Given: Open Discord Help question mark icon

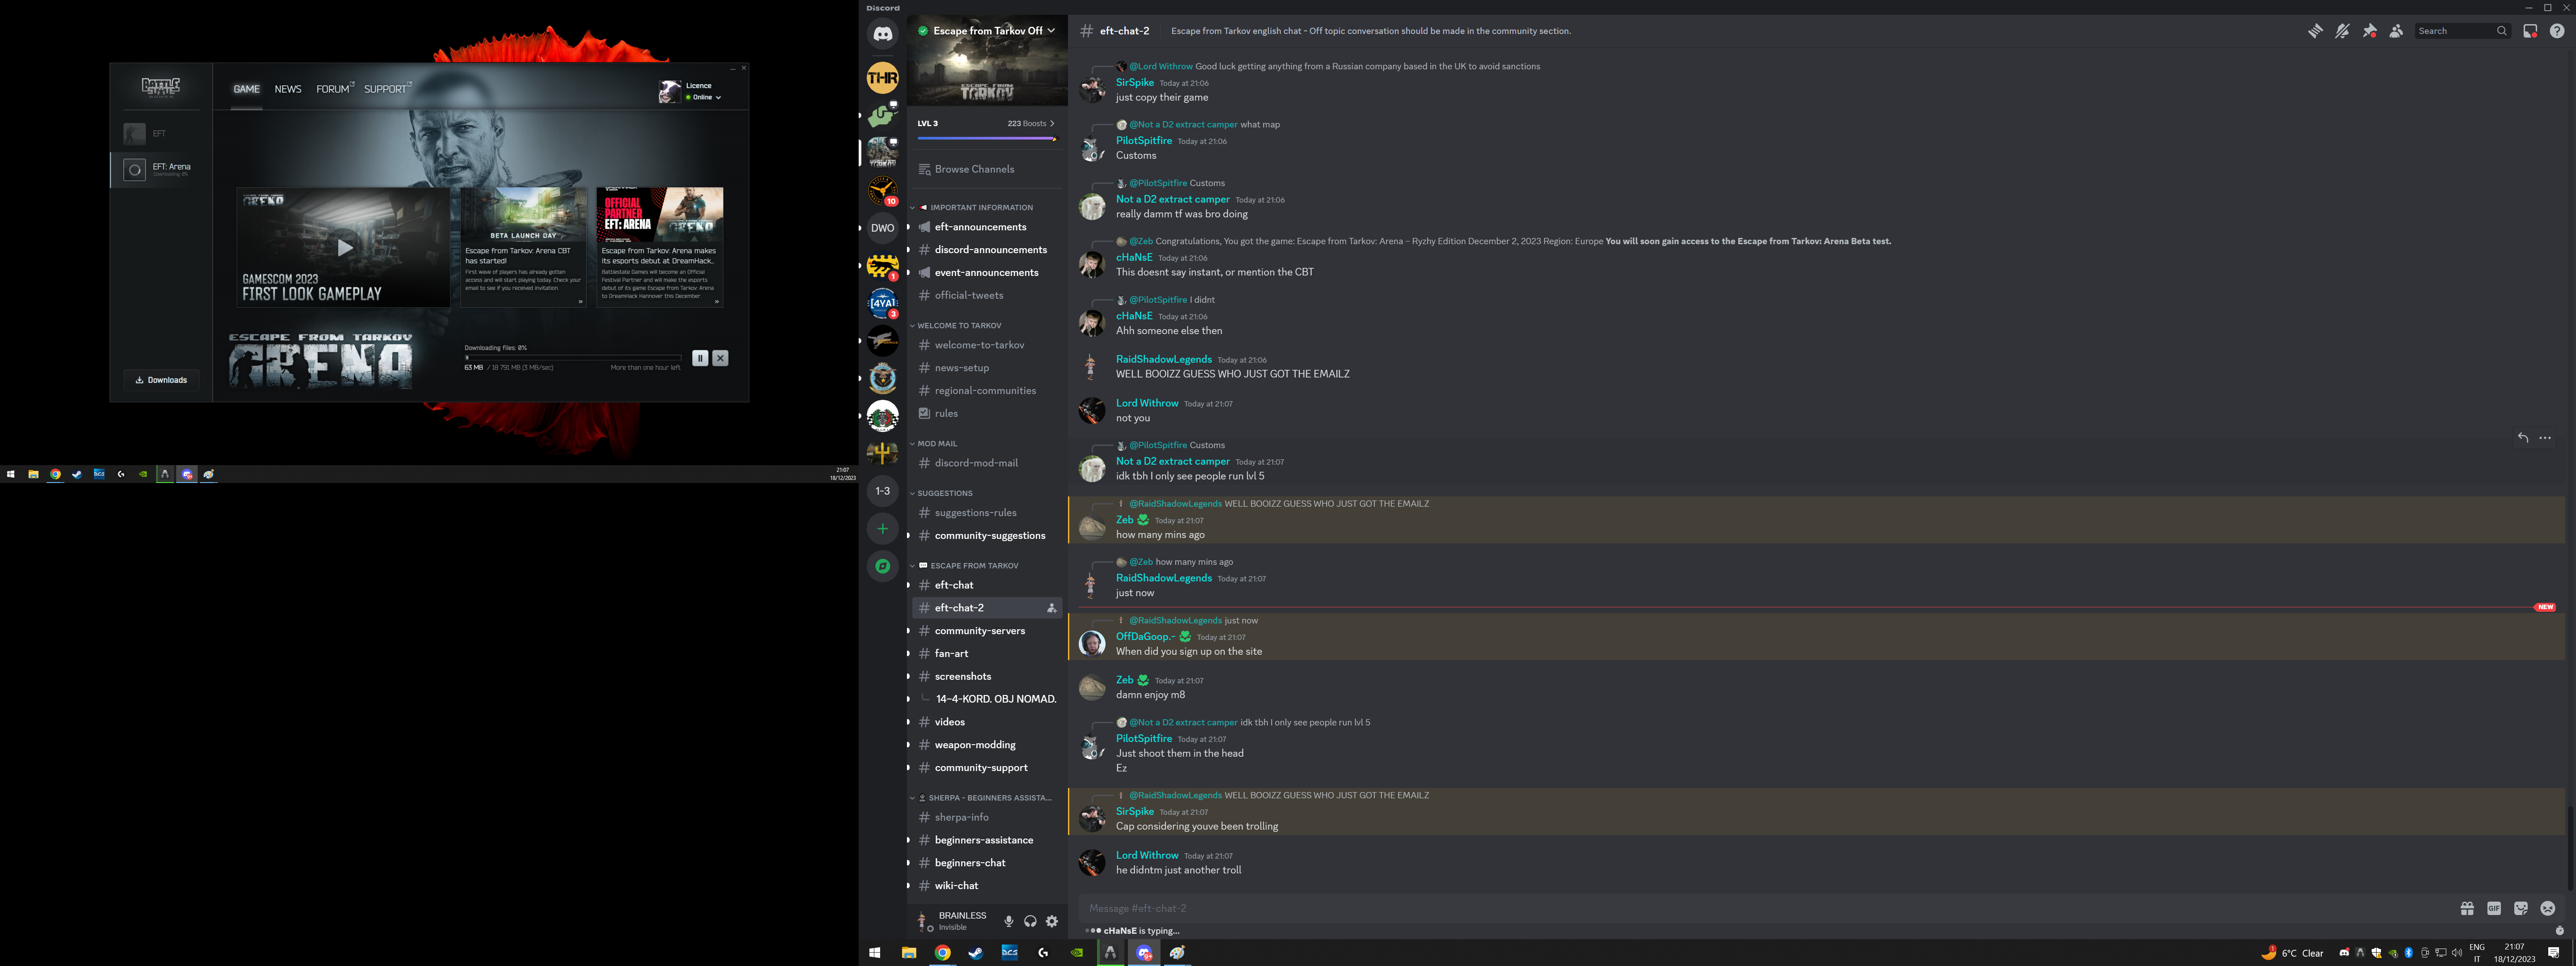Looking at the screenshot, I should pos(2557,31).
